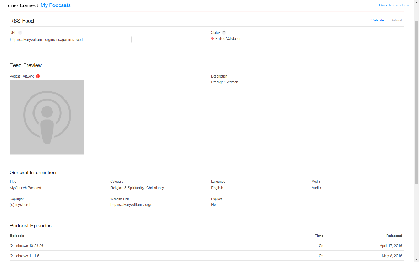The width and height of the screenshot is (419, 262).
Task: Open the account menu at top right
Action: click(394, 5)
